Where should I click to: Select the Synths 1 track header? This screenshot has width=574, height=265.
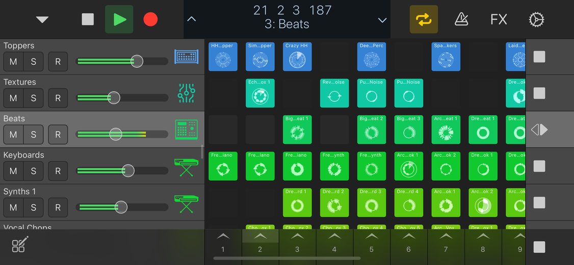(x=102, y=202)
